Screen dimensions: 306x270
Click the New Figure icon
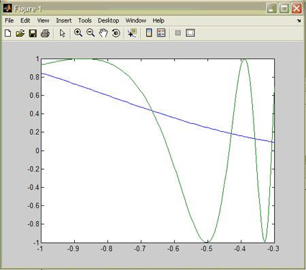coord(8,33)
